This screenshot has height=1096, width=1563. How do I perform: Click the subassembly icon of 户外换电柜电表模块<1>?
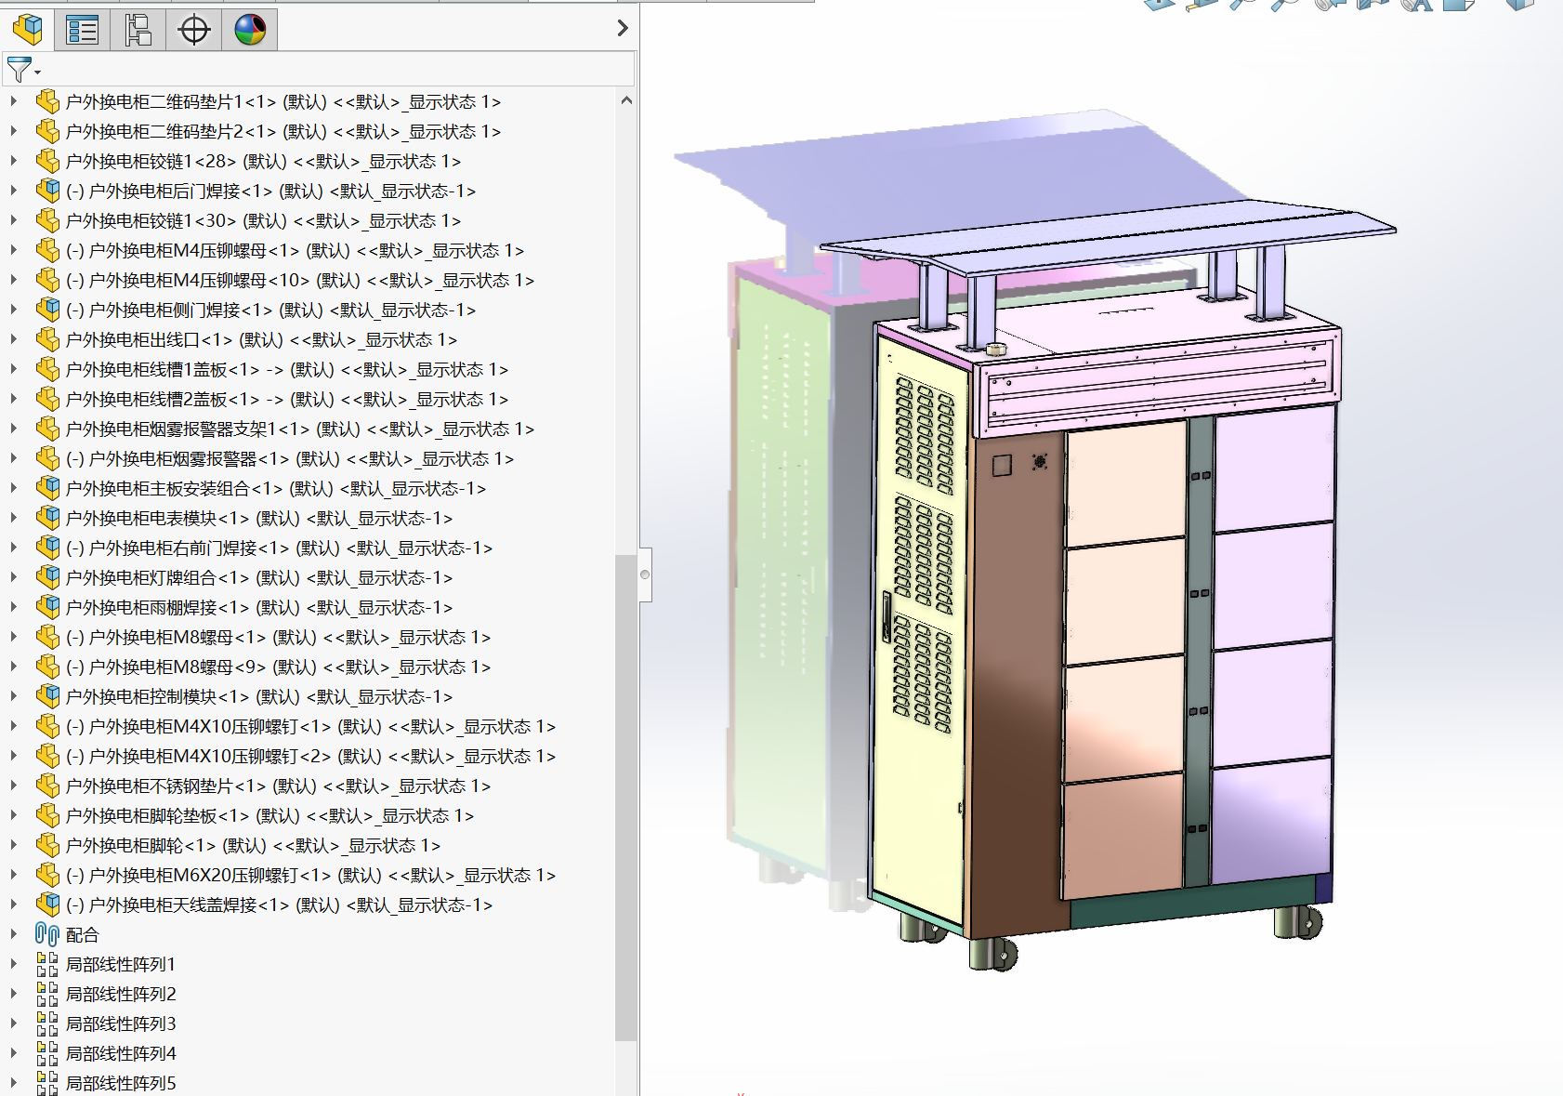(x=47, y=518)
